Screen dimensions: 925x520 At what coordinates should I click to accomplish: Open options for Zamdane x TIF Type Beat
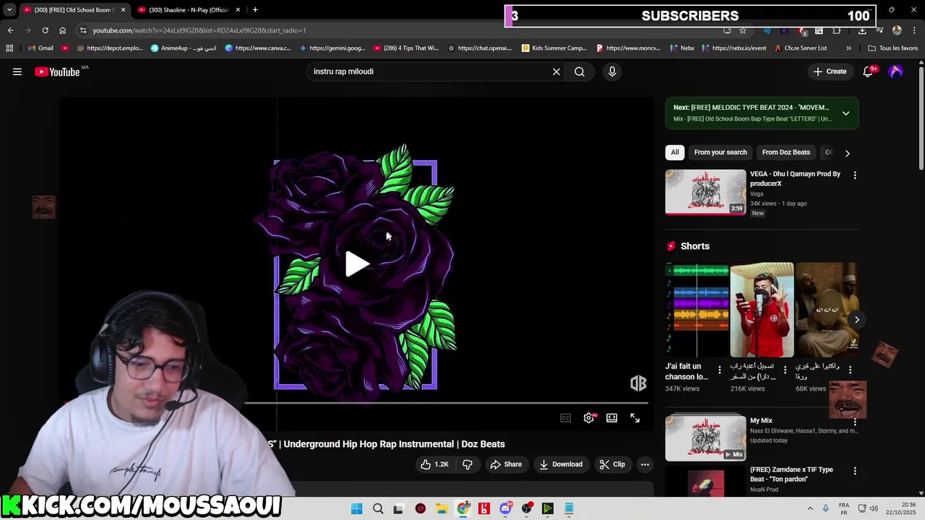(855, 471)
